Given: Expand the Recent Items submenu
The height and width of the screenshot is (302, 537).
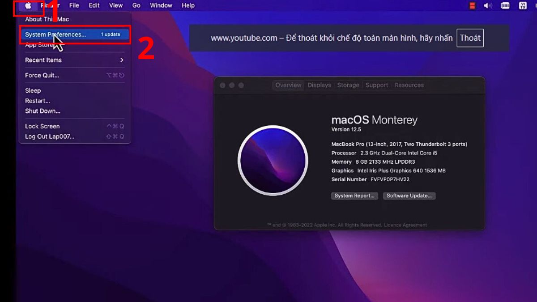Looking at the screenshot, I should click(43, 60).
